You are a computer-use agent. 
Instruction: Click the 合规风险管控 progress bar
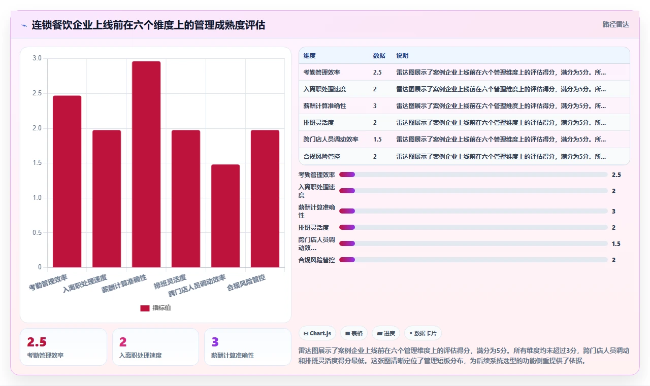(x=473, y=260)
